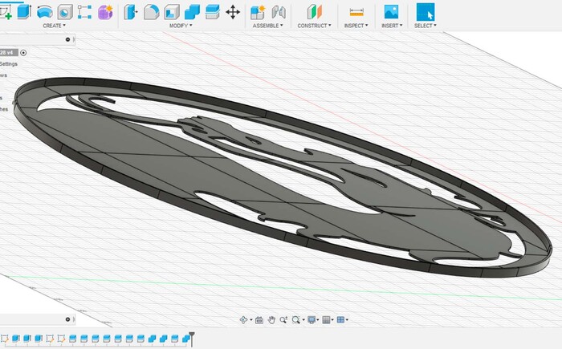
Task: Select the Fillet tool in Modify
Action: coord(151,12)
